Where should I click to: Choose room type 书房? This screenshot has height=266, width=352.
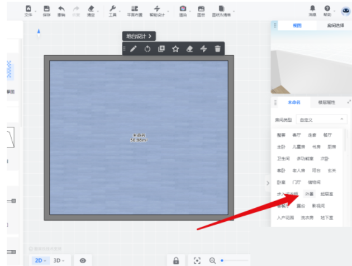tap(316, 147)
